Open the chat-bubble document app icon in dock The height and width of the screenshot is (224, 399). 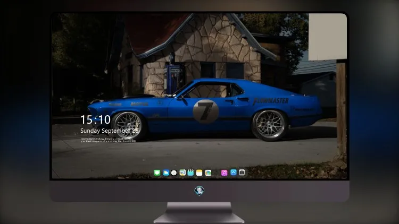pyautogui.click(x=182, y=173)
